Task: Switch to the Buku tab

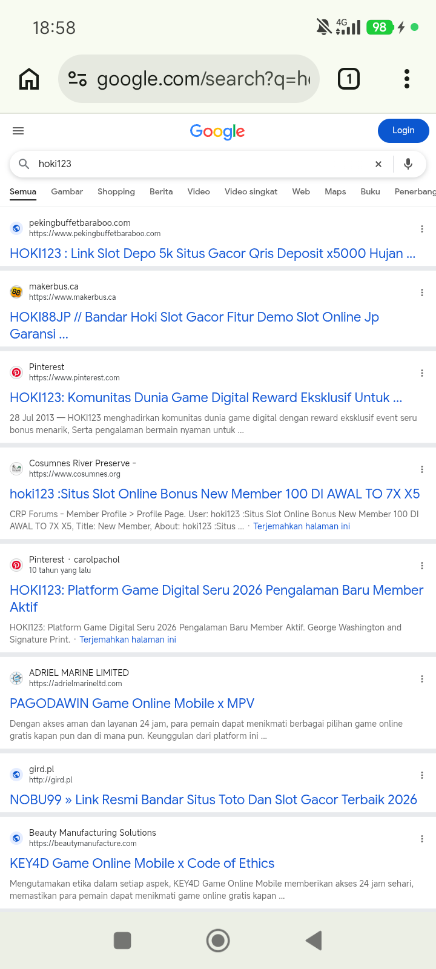Action: 370,191
